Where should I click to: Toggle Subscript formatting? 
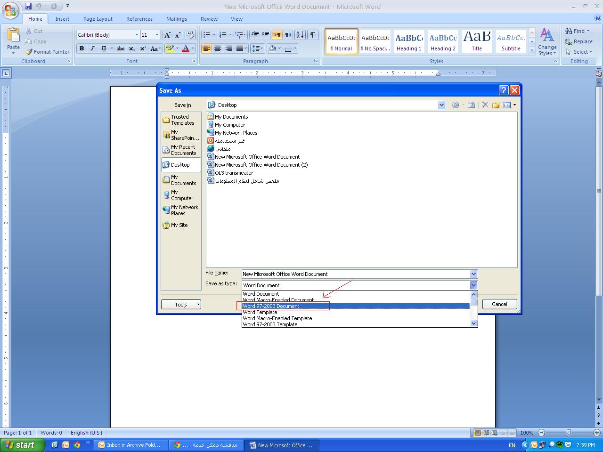coord(132,48)
